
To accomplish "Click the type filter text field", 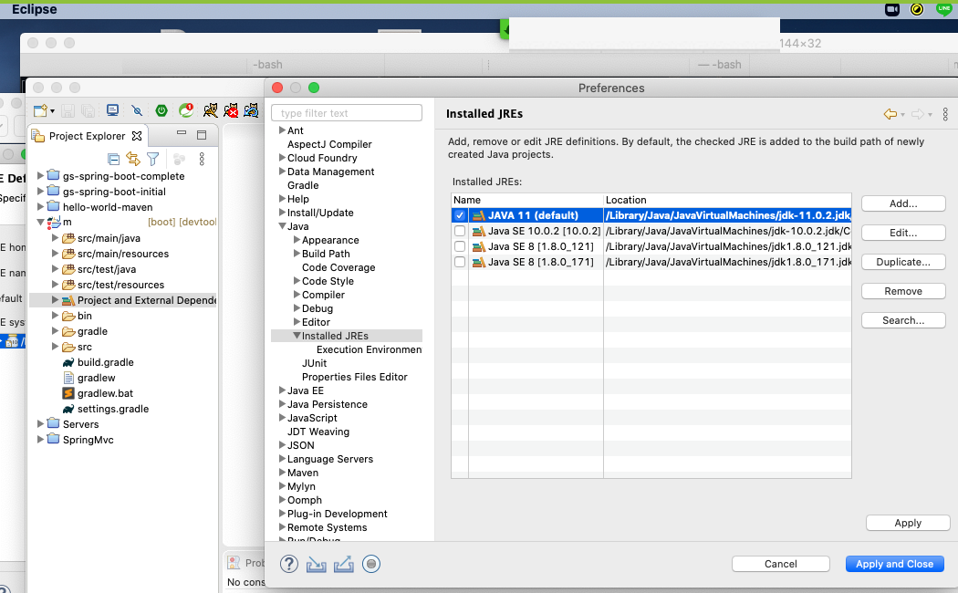I will (x=347, y=113).
